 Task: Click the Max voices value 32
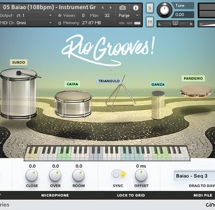click(x=107, y=15)
